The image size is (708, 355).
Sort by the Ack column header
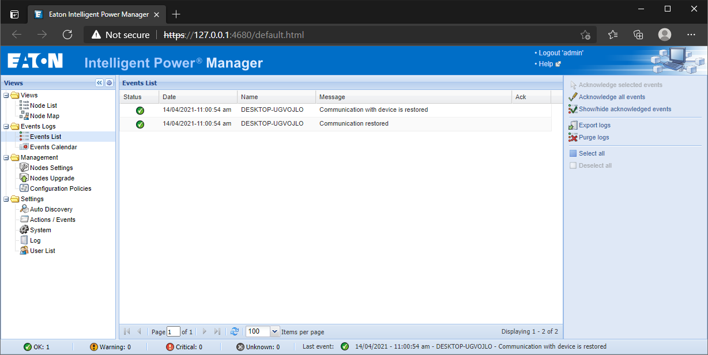pyautogui.click(x=531, y=97)
